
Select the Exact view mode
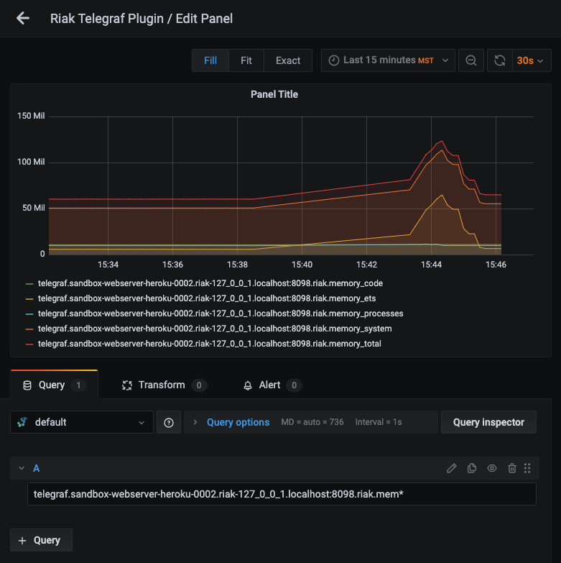(x=287, y=60)
